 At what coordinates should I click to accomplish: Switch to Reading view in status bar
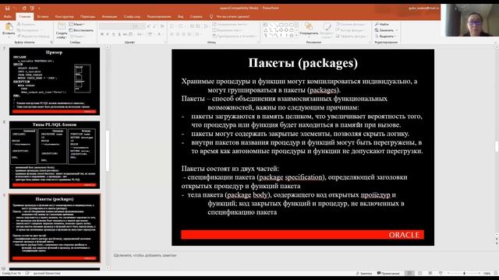tap(430, 273)
